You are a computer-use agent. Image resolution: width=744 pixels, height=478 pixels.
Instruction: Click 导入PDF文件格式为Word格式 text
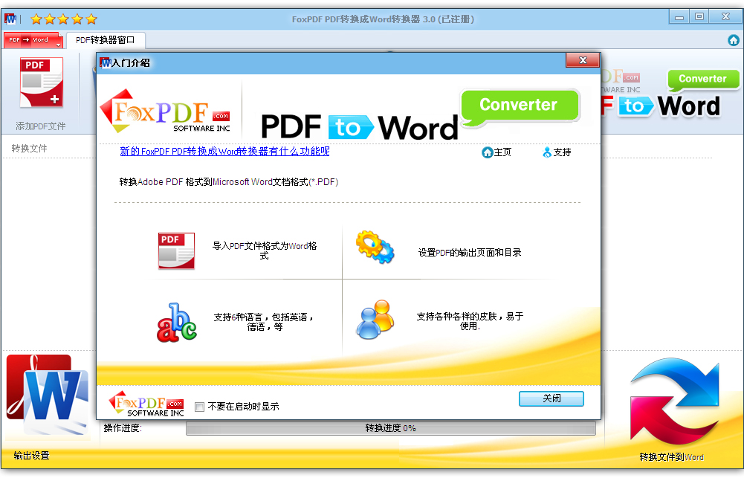[265, 251]
